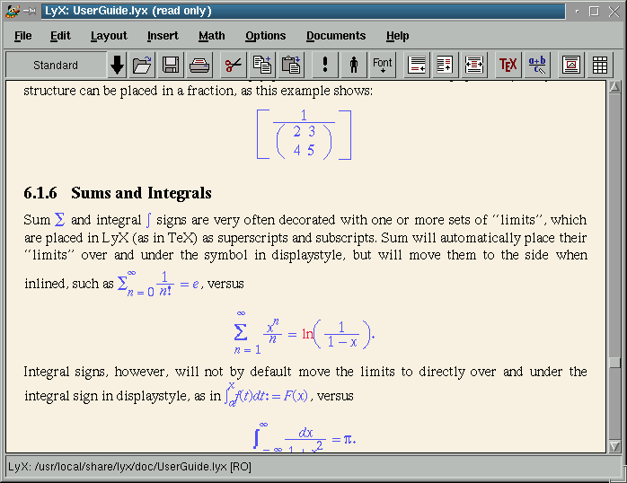Toggle TeX mode with the TeX icon
The width and height of the screenshot is (627, 483).
pyautogui.click(x=508, y=65)
